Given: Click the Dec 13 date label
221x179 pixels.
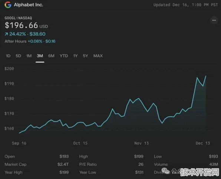Looking at the screenshot, I should coord(203,143).
